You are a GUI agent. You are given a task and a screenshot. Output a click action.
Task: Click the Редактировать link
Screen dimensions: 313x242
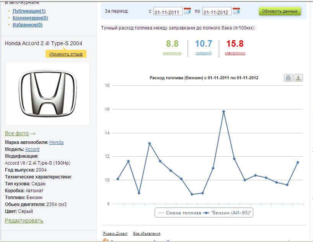click(x=24, y=221)
